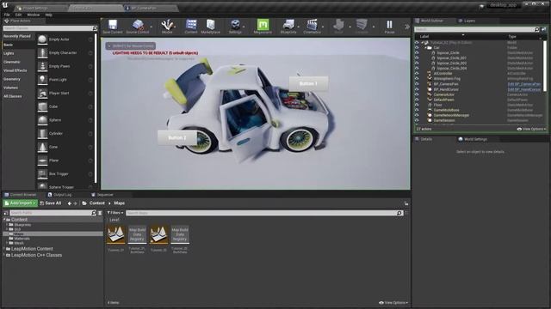The image size is (551, 309).
Task: Click the green Add/Import button
Action: (21, 203)
